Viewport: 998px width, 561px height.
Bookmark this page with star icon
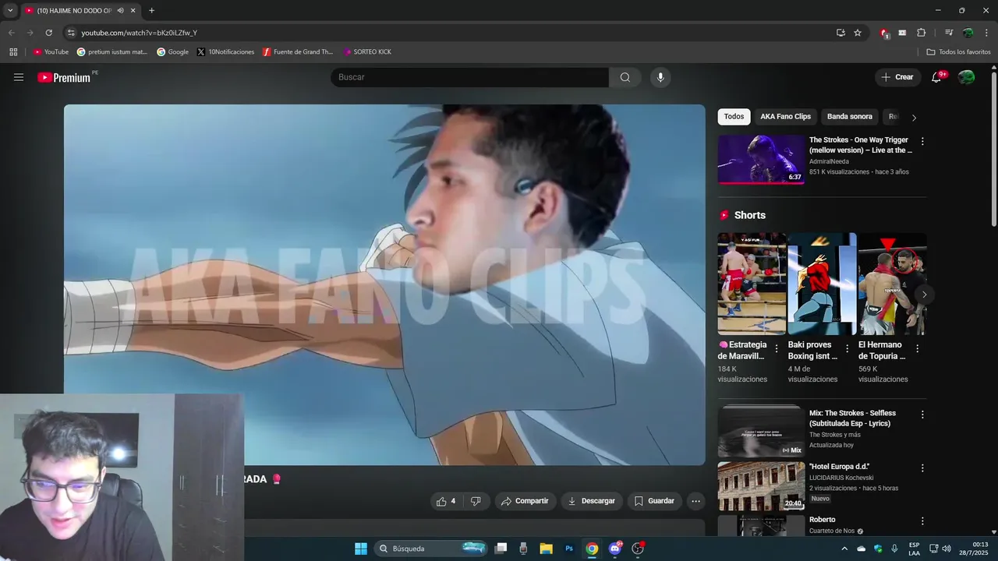[858, 33]
